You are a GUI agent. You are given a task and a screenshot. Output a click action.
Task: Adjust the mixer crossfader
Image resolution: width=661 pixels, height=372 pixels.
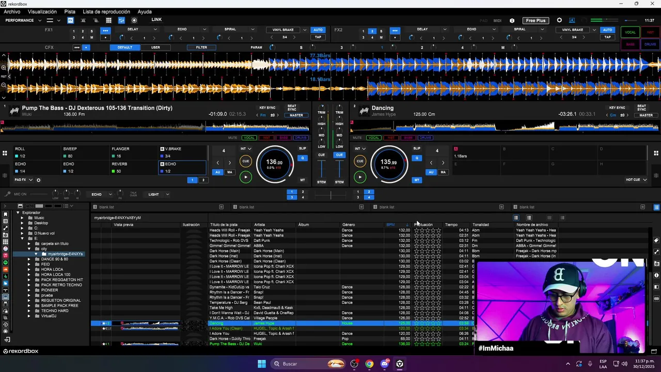pyautogui.click(x=330, y=195)
